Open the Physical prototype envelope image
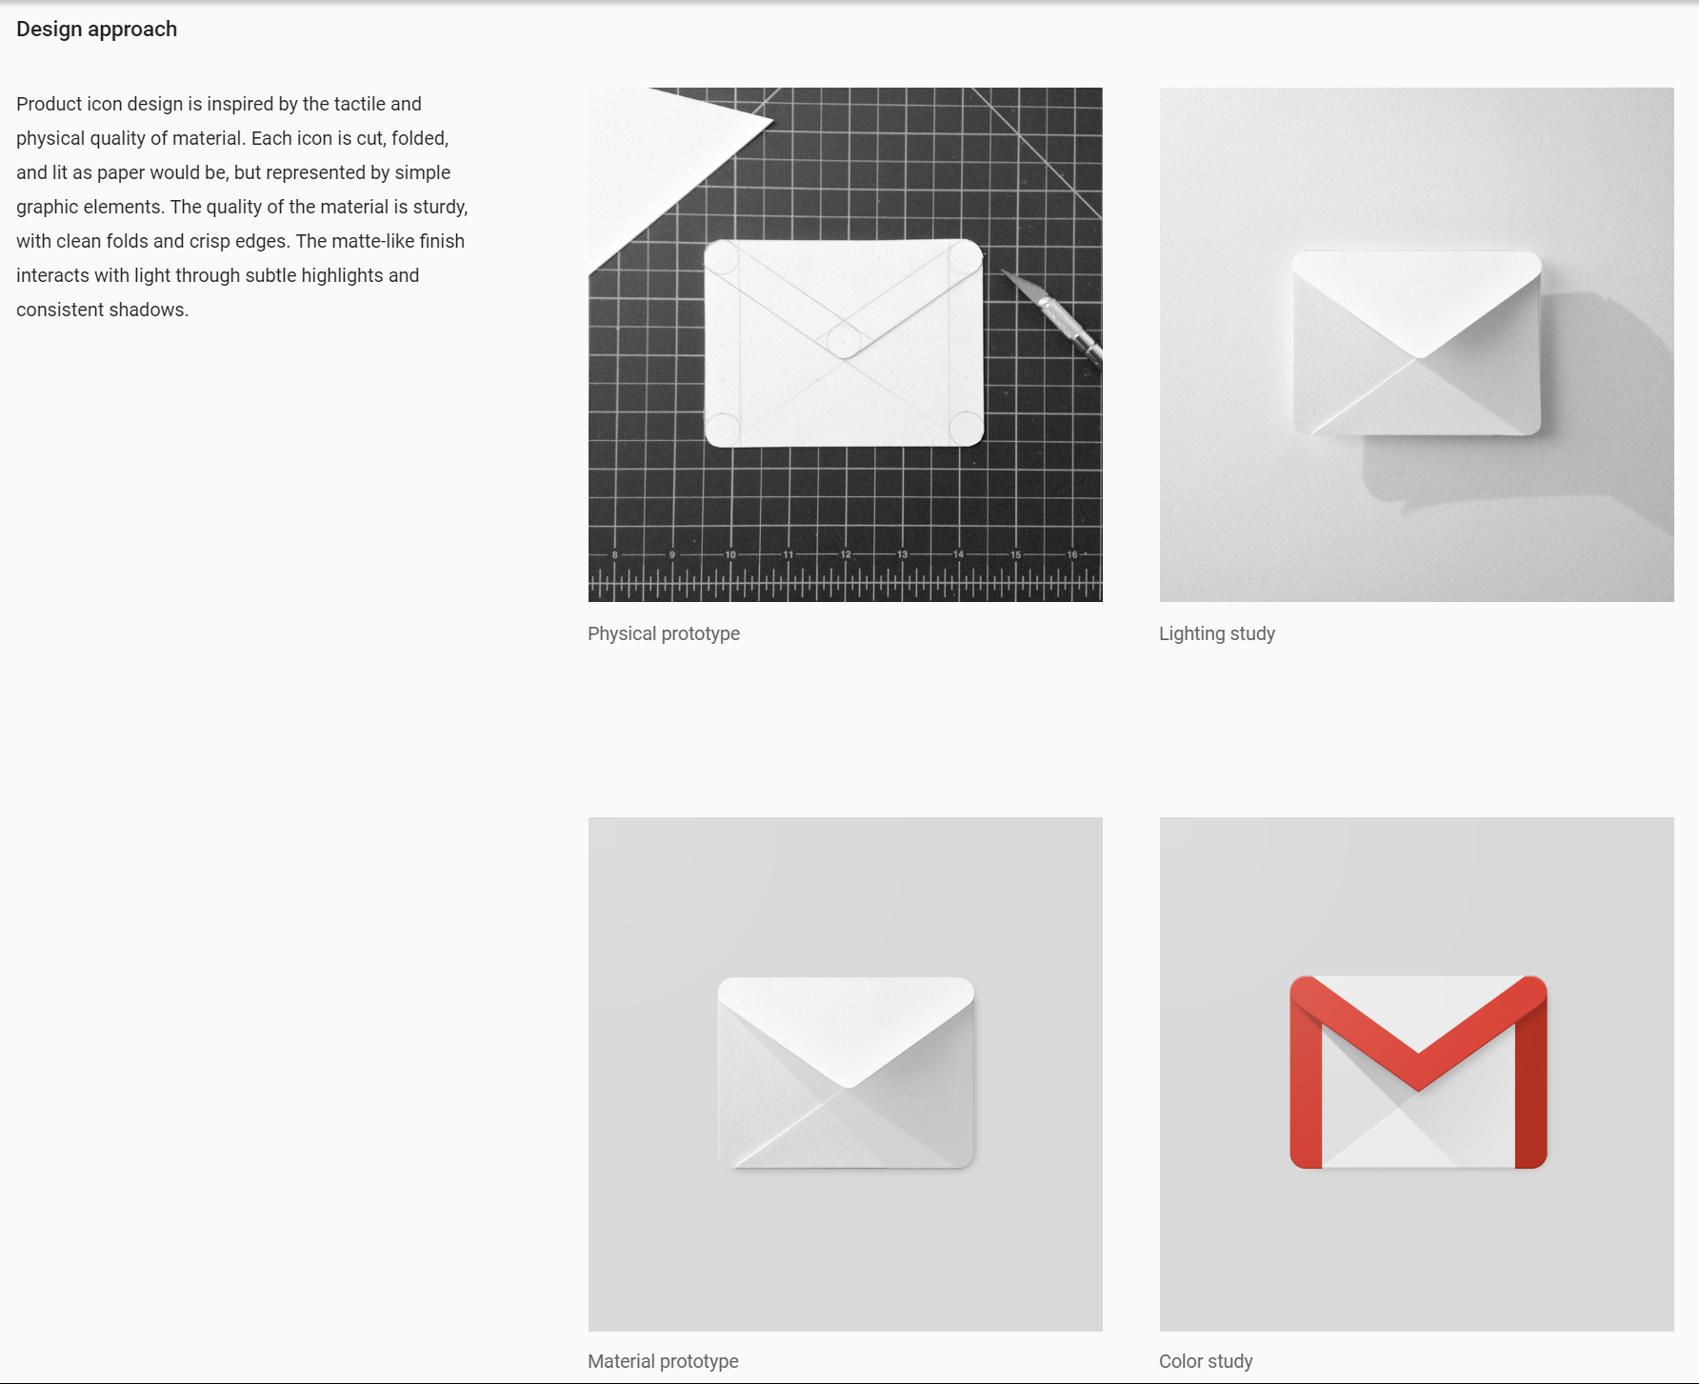 pos(845,345)
